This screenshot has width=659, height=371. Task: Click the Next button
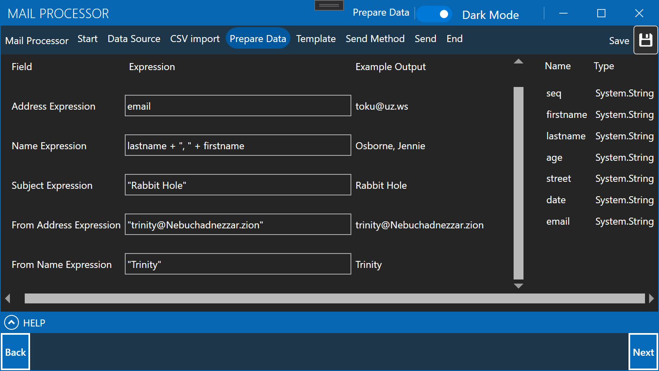[643, 352]
